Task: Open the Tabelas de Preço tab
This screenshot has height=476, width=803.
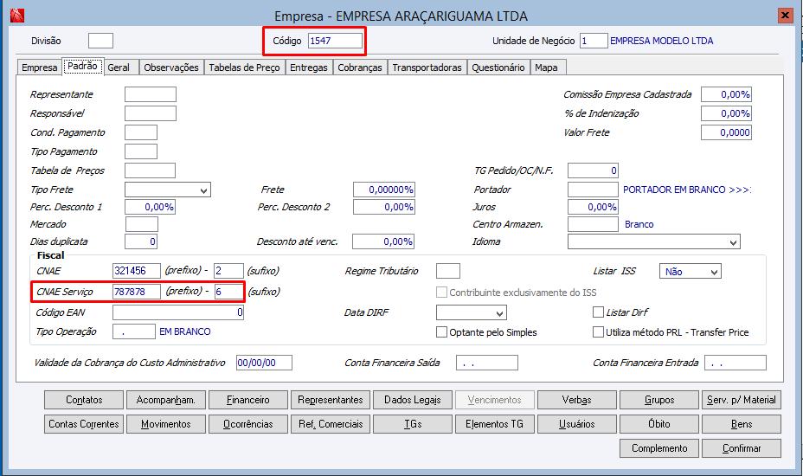Action: (x=244, y=68)
